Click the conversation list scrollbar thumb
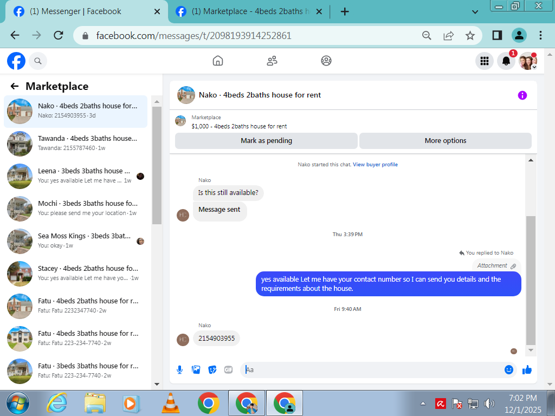 click(x=157, y=165)
